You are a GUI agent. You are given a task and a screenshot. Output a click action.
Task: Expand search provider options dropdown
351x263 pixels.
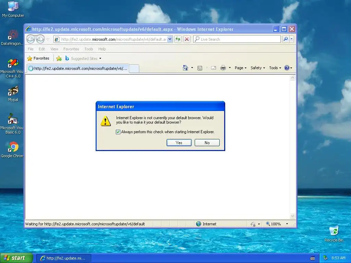click(x=291, y=39)
